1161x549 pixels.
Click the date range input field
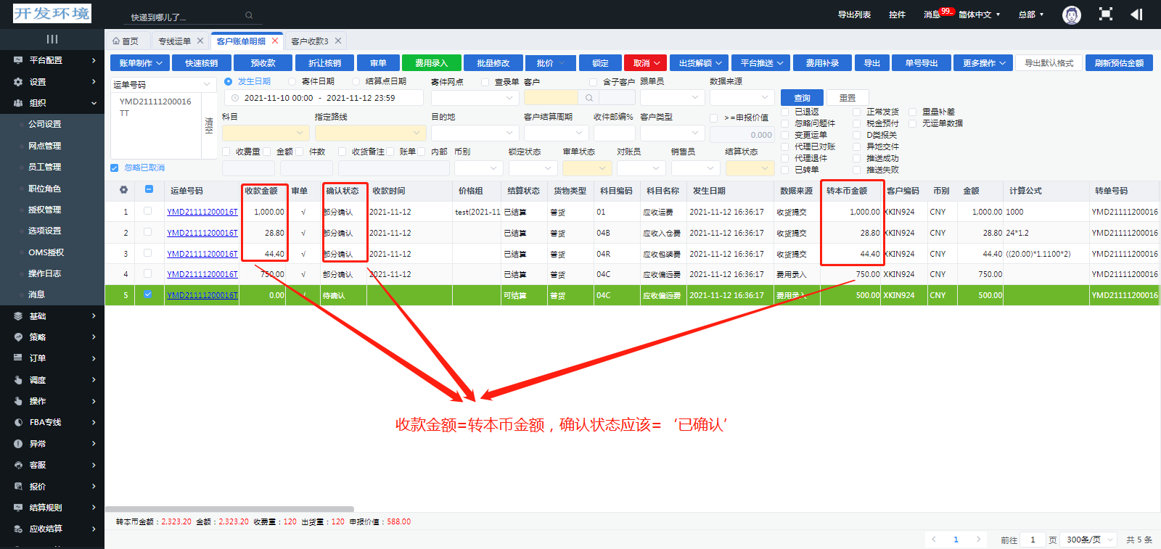[x=324, y=97]
